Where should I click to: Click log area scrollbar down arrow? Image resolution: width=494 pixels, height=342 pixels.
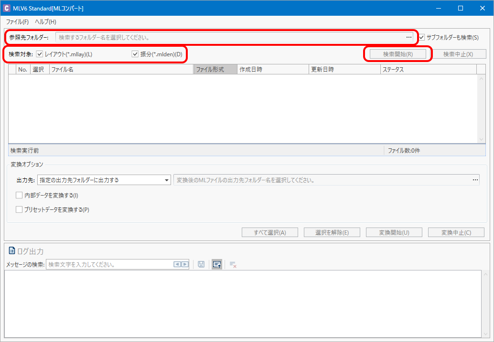(x=485, y=334)
